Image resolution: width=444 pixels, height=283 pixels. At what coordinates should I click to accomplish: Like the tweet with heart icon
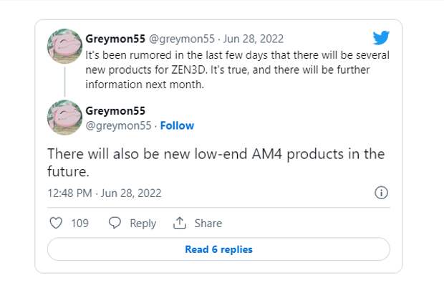click(56, 223)
